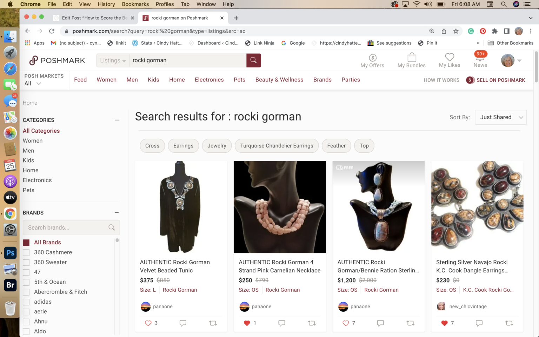Check the adidas brand checkbox
The height and width of the screenshot is (337, 539).
(26, 302)
